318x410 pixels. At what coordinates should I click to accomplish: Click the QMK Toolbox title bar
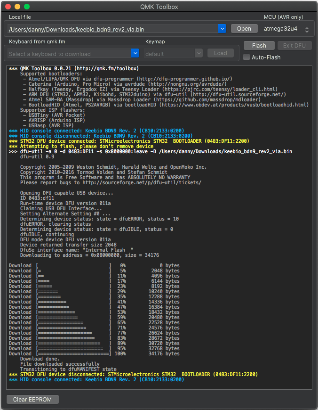point(159,7)
